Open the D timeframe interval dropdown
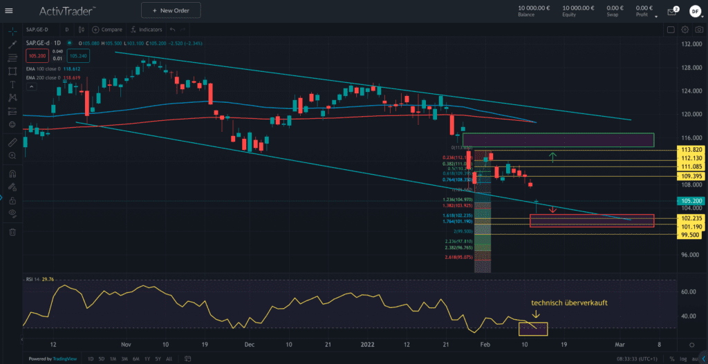708x364 pixels. tap(67, 30)
